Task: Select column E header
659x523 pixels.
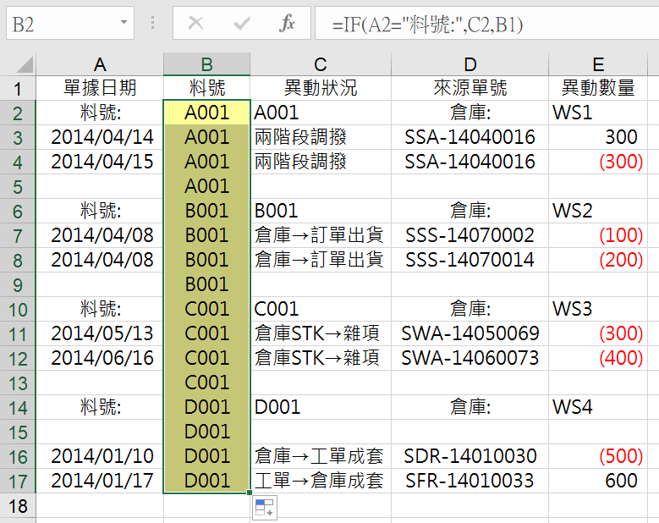Action: [x=598, y=64]
